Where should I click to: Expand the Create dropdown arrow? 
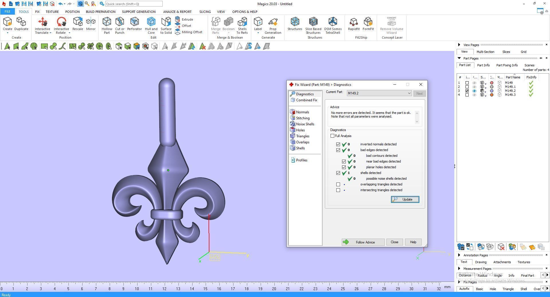tap(7, 33)
